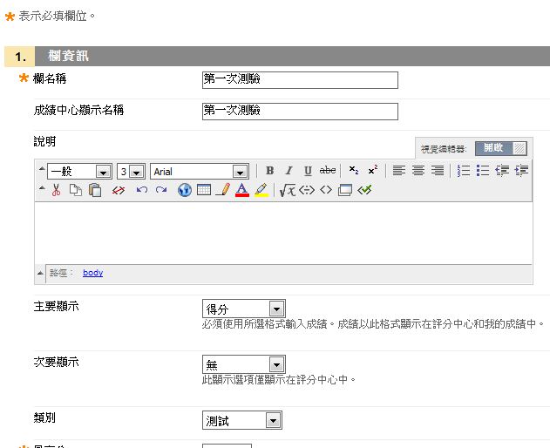Toggle the visual editor on/off switch
Viewport: 550px width, 448px height.
click(x=501, y=148)
